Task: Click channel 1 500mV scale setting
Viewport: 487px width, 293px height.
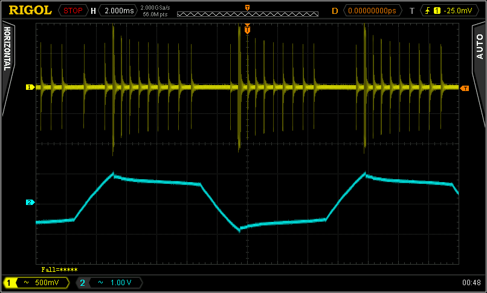Action: tap(48, 283)
